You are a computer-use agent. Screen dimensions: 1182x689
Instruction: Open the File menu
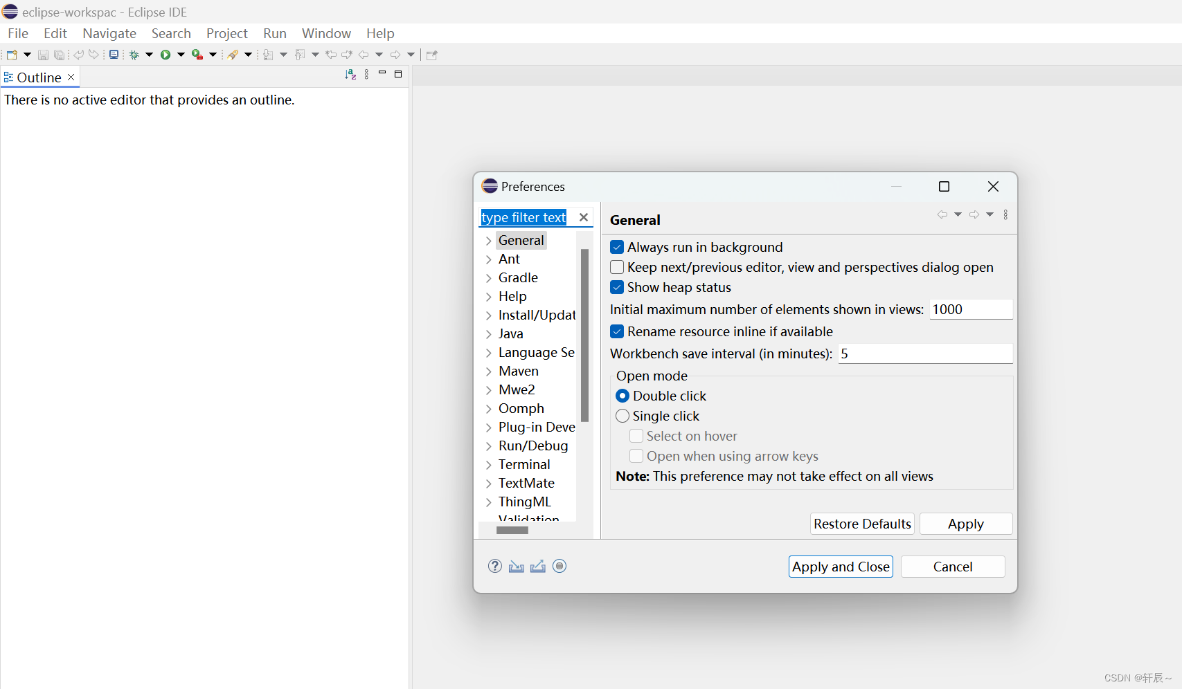[x=18, y=33]
